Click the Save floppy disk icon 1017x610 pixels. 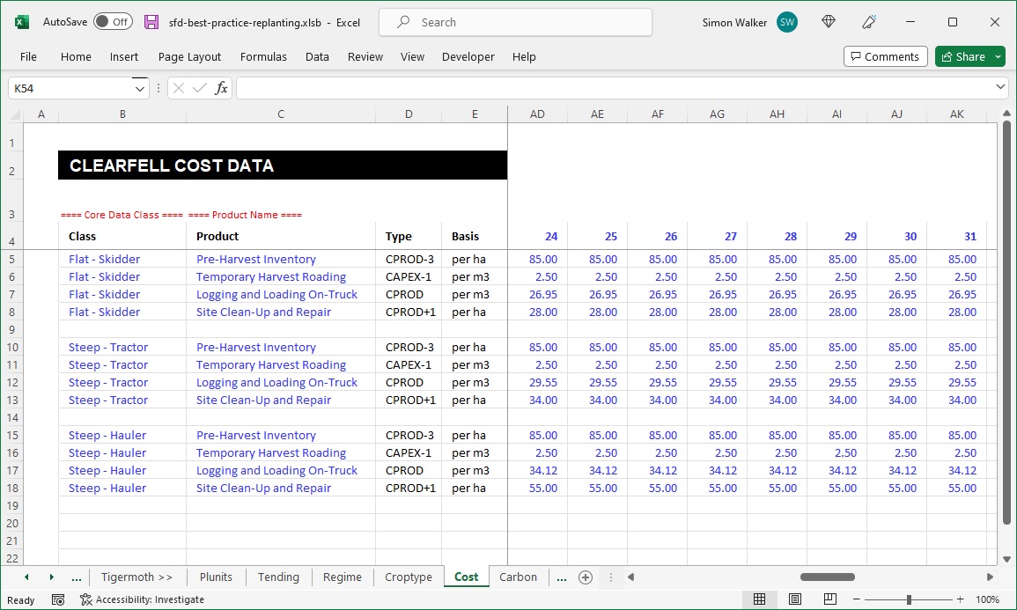click(151, 22)
